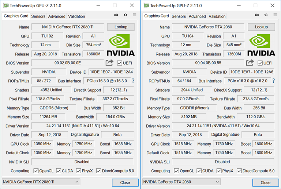Image resolution: width=281 pixels, height=189 pixels.
Task: Click the camera icon in RTX 2080 window
Action: tap(256, 15)
